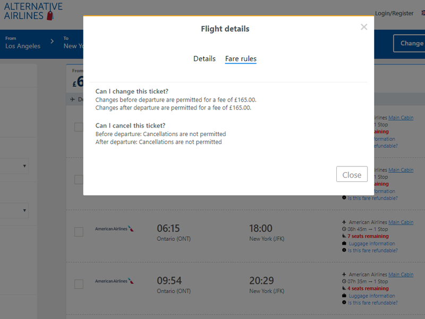Click American Airlines logo on 06:15 flight
Viewport: 425px width, 319px height.
click(114, 229)
